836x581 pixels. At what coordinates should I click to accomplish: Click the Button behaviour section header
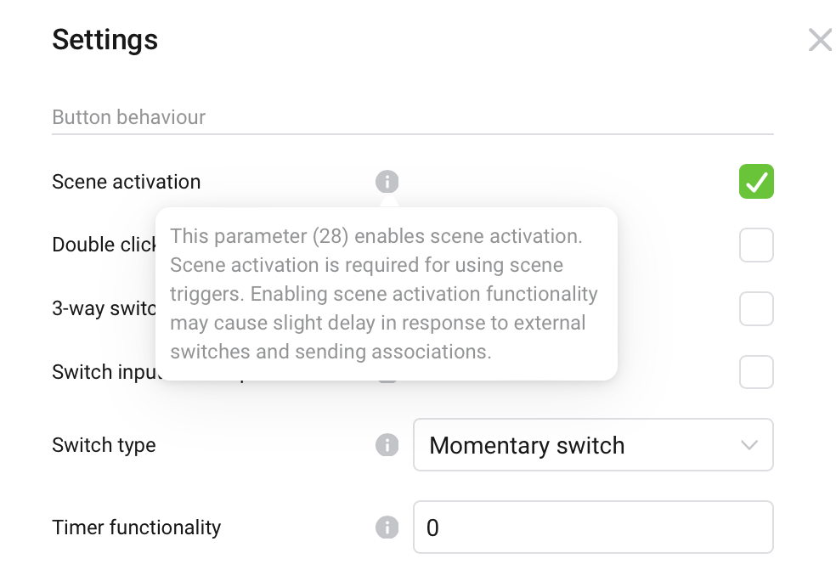click(129, 117)
